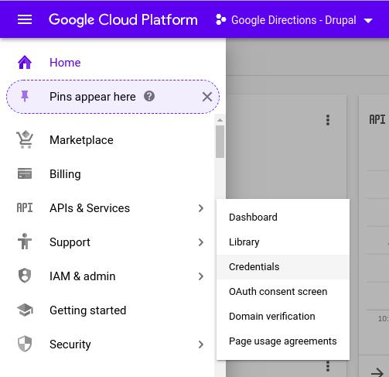Click the Google Cloud Platform title
The height and width of the screenshot is (377, 389).
[123, 20]
